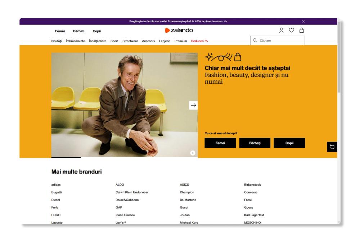
Task: Click the Chiar mai mult decât te așteptai headline
Action: pos(248,68)
